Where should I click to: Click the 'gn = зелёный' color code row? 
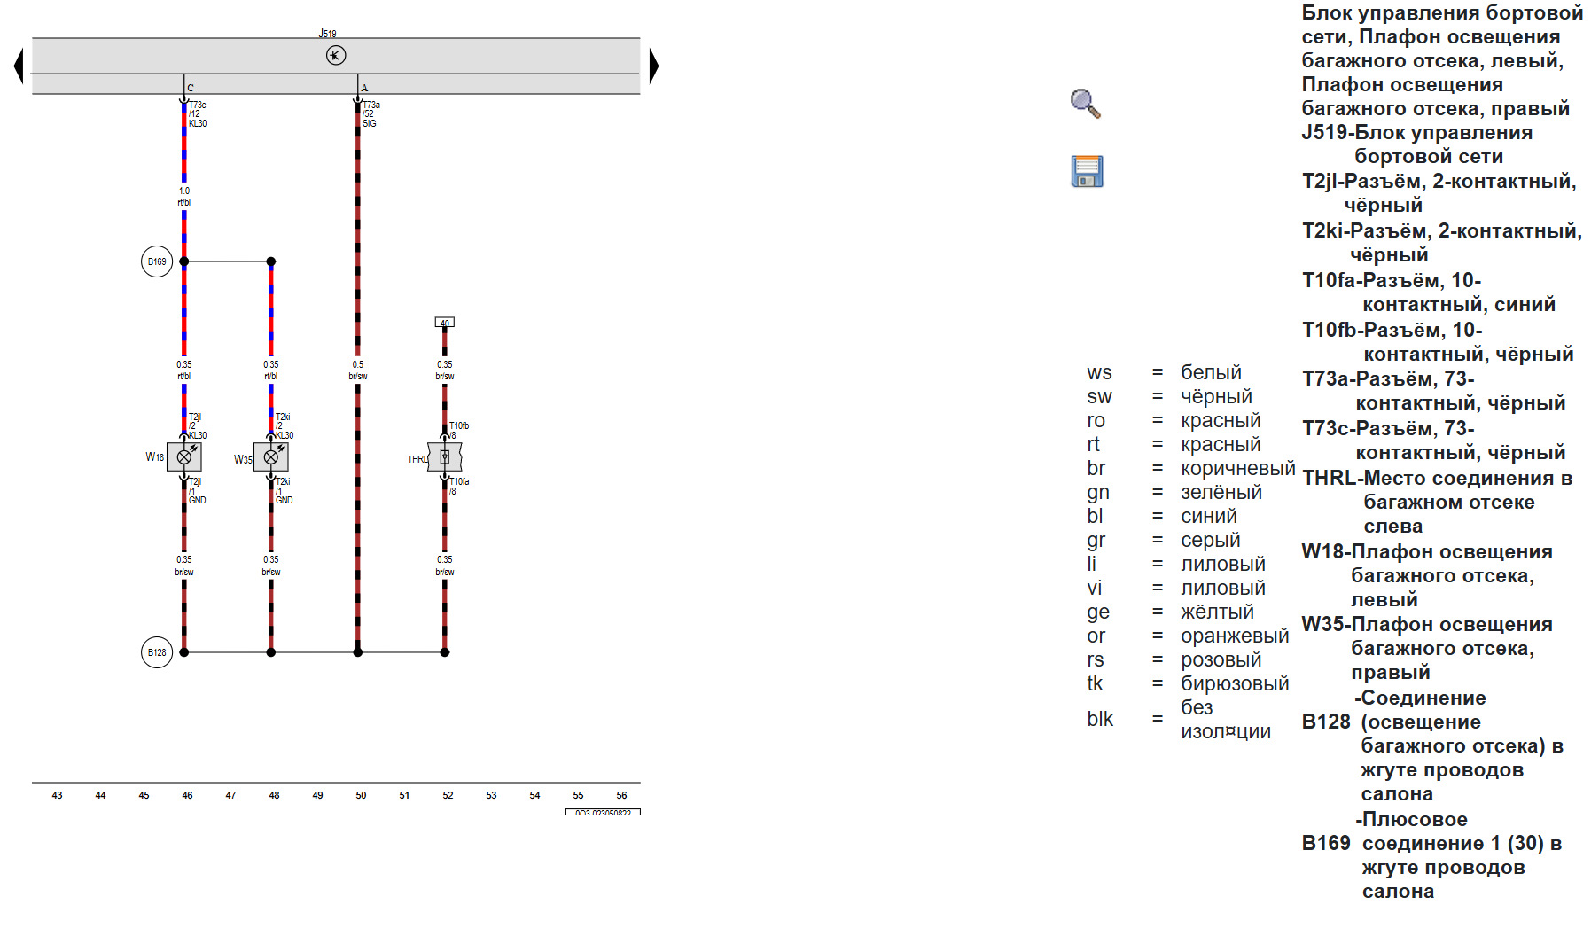[1175, 493]
